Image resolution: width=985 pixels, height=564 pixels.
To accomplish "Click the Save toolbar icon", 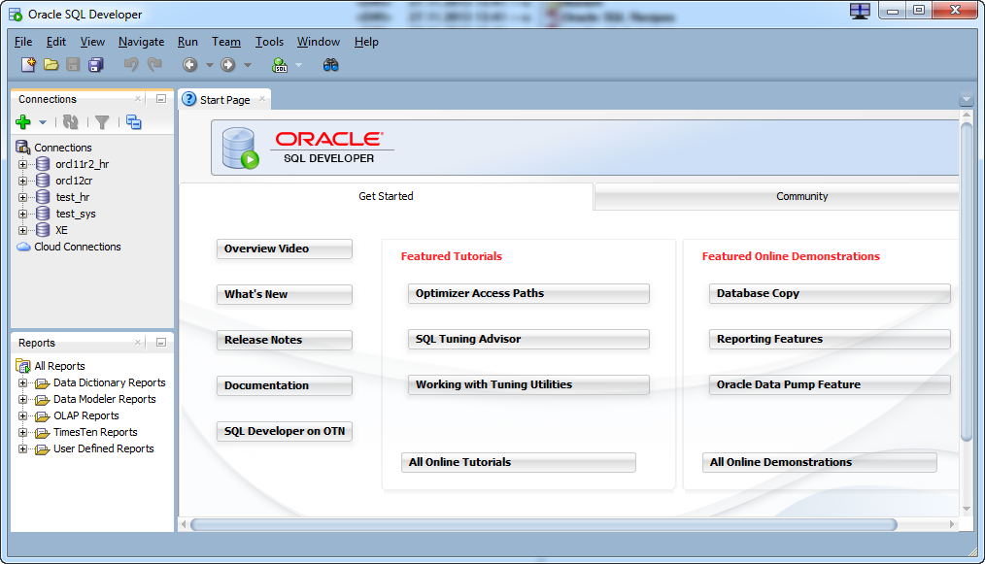I will pyautogui.click(x=73, y=64).
